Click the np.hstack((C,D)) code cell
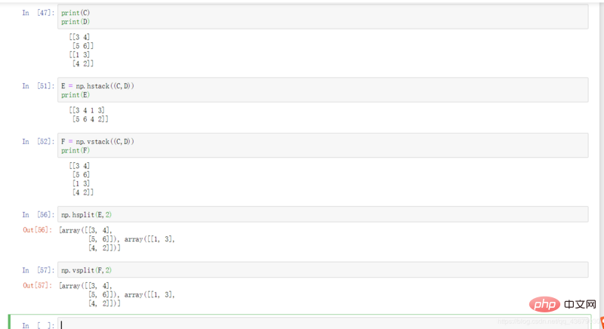The height and width of the screenshot is (329, 604). point(323,90)
